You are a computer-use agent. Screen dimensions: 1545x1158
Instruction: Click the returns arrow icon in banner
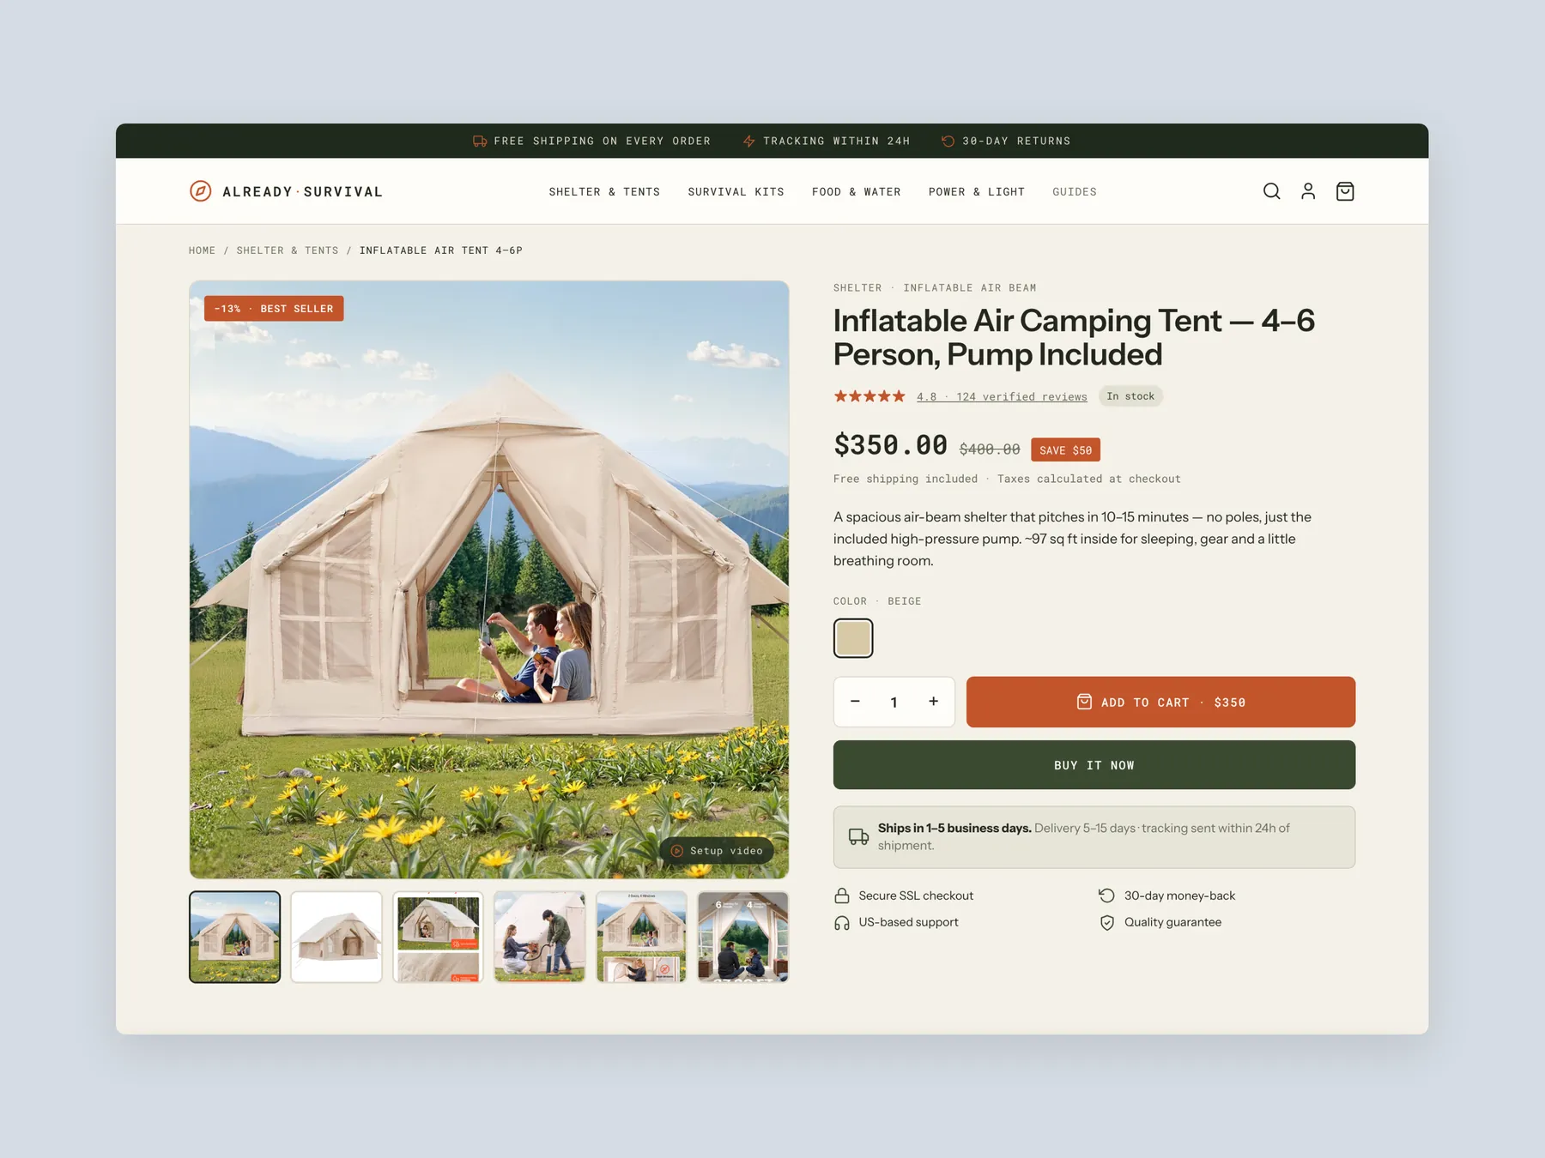pos(948,141)
